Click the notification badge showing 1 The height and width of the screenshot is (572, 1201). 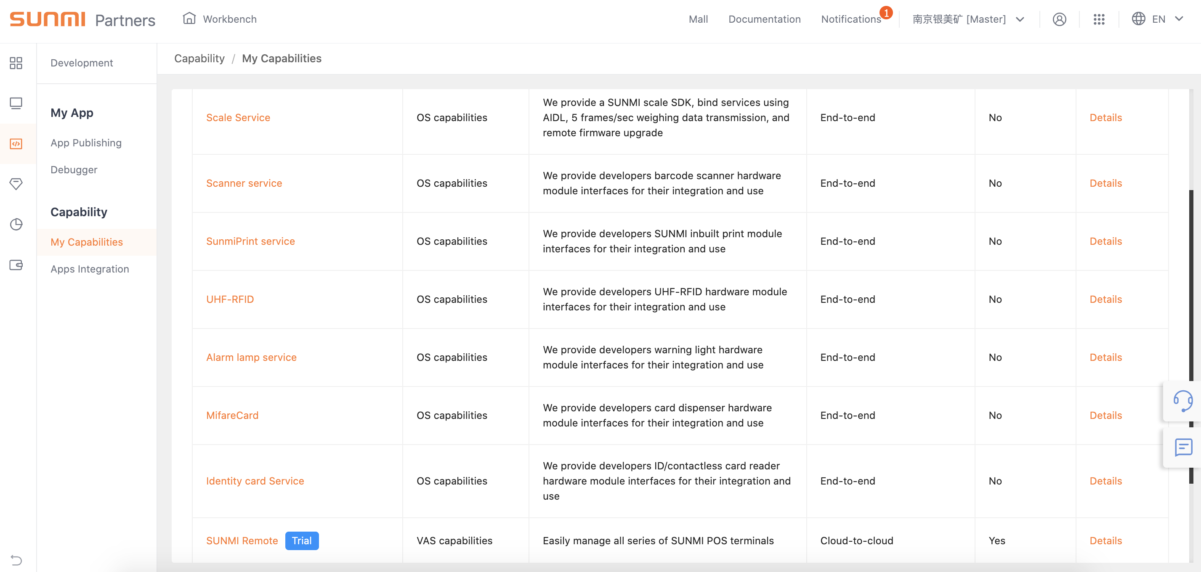886,13
